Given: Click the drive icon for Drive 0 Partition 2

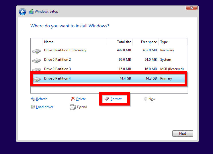Looking at the screenshot, I should coord(36,60).
